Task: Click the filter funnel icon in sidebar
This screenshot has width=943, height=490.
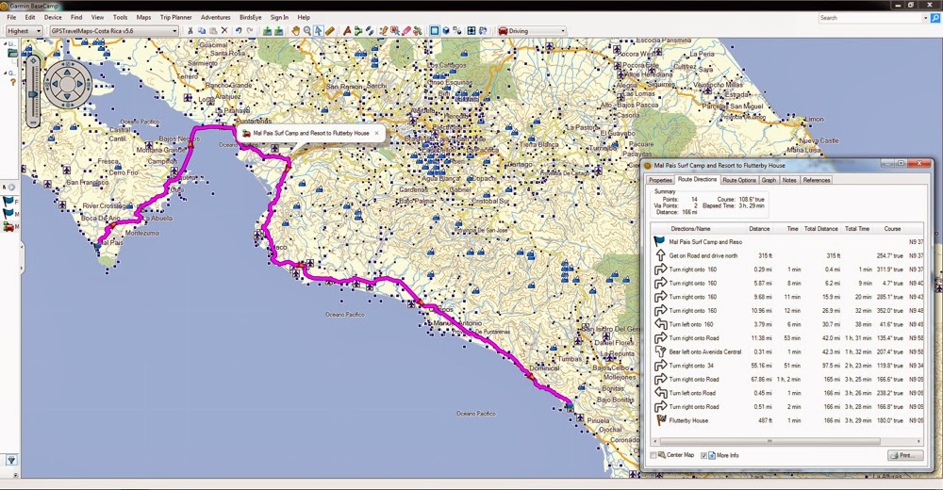Action: (11, 460)
